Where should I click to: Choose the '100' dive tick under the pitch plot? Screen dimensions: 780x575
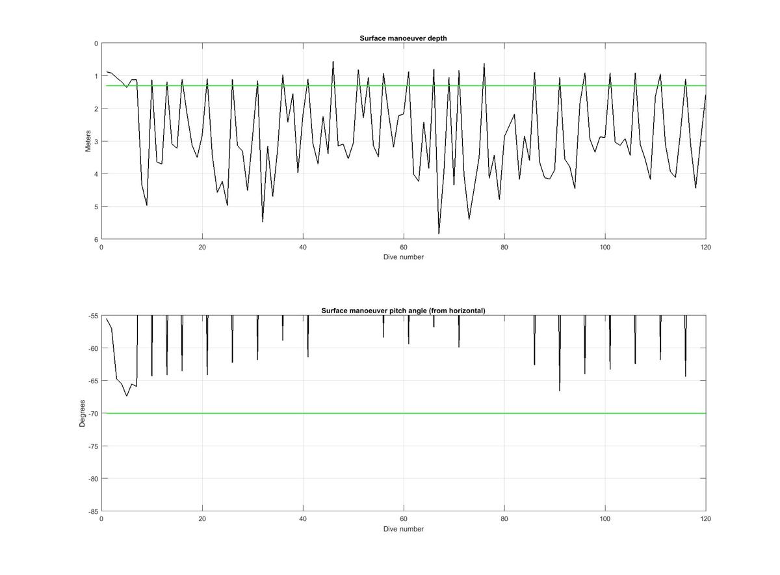pyautogui.click(x=605, y=519)
